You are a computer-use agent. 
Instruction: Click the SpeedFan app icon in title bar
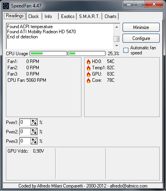[x=6, y=6]
